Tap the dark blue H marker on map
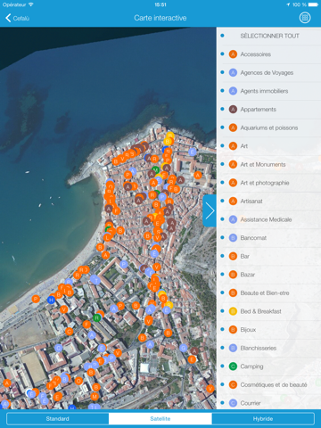The image size is (321, 428). (52, 300)
